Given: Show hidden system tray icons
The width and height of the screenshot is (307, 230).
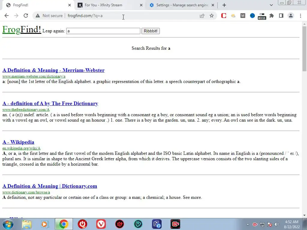Looking at the screenshot, I should click(248, 224).
